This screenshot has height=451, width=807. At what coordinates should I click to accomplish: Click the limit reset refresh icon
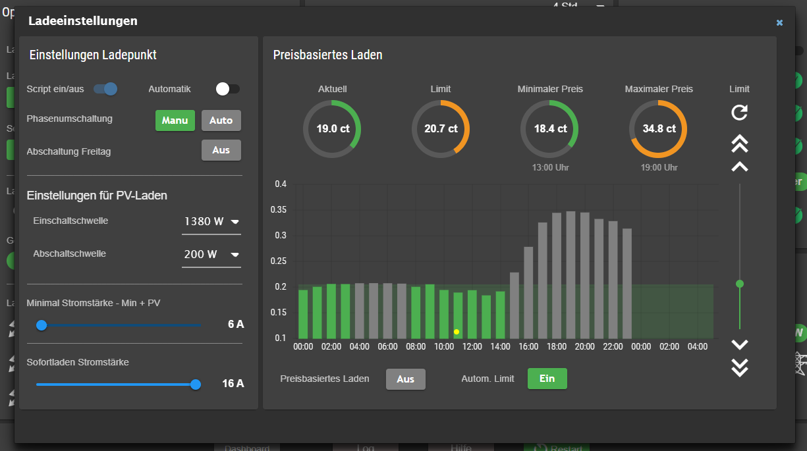click(739, 113)
